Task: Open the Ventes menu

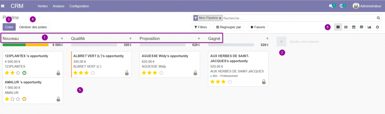Action: (x=43, y=6)
